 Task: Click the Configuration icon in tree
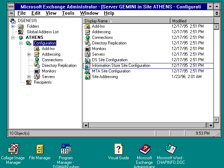[x=29, y=43]
